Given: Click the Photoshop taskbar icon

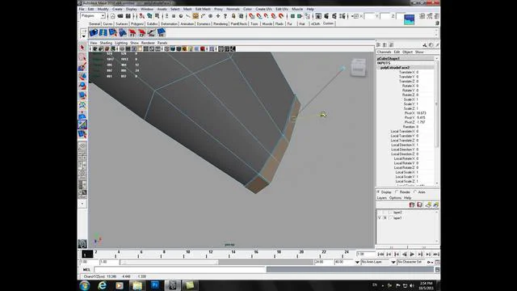Looking at the screenshot, I should (154, 285).
